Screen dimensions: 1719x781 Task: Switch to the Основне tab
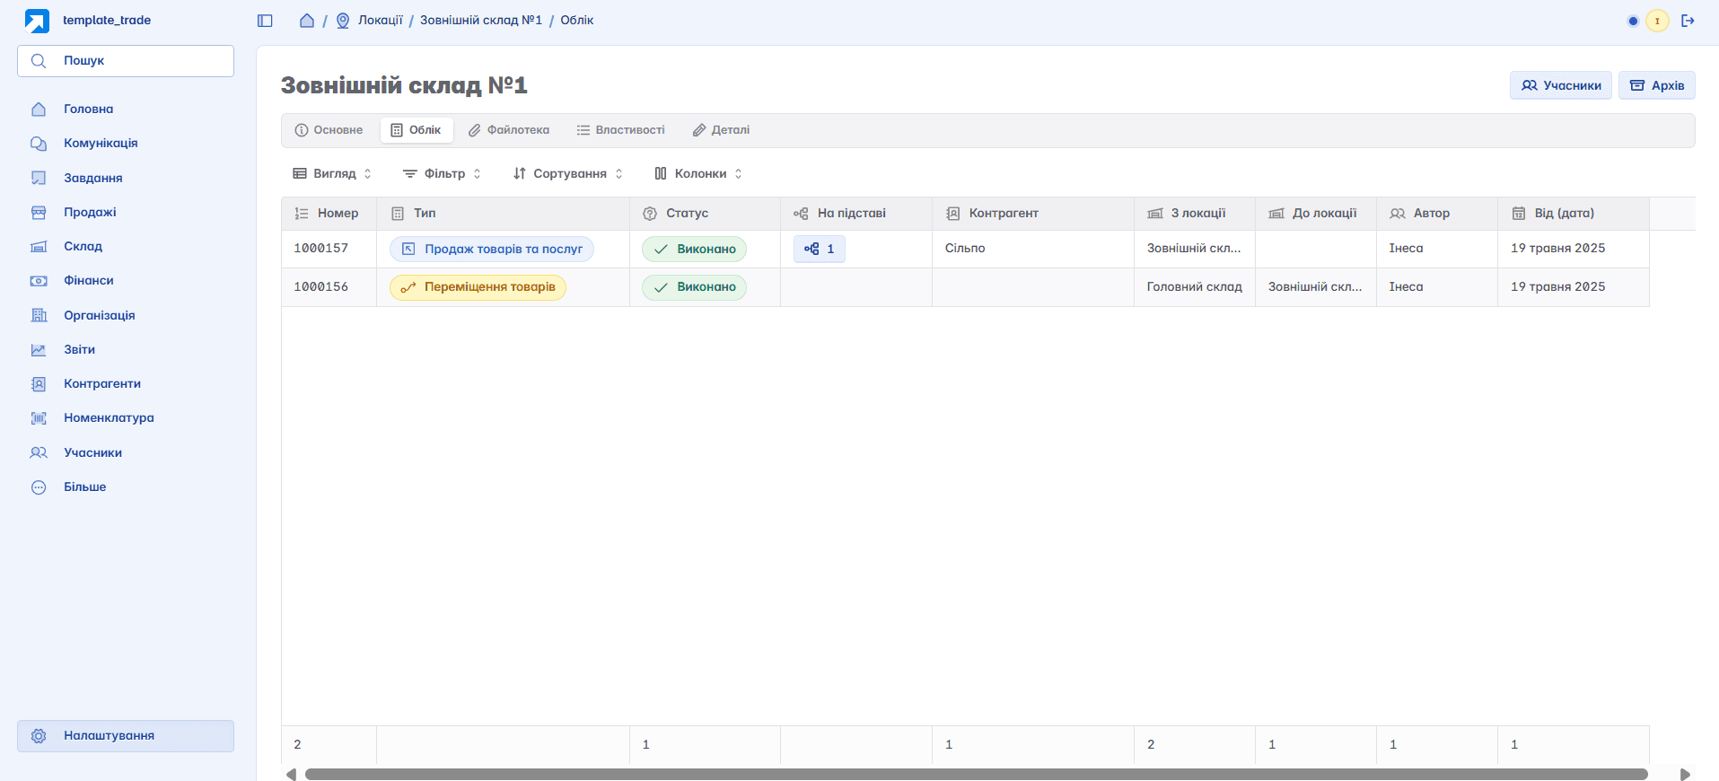(x=329, y=130)
